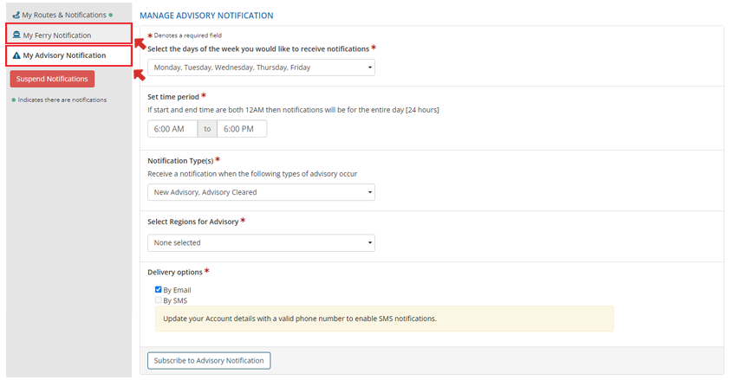Click the warning triangle advisory icon

tap(16, 55)
